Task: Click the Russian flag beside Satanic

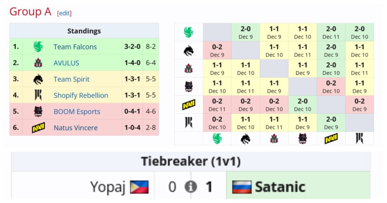Action: tap(242, 186)
